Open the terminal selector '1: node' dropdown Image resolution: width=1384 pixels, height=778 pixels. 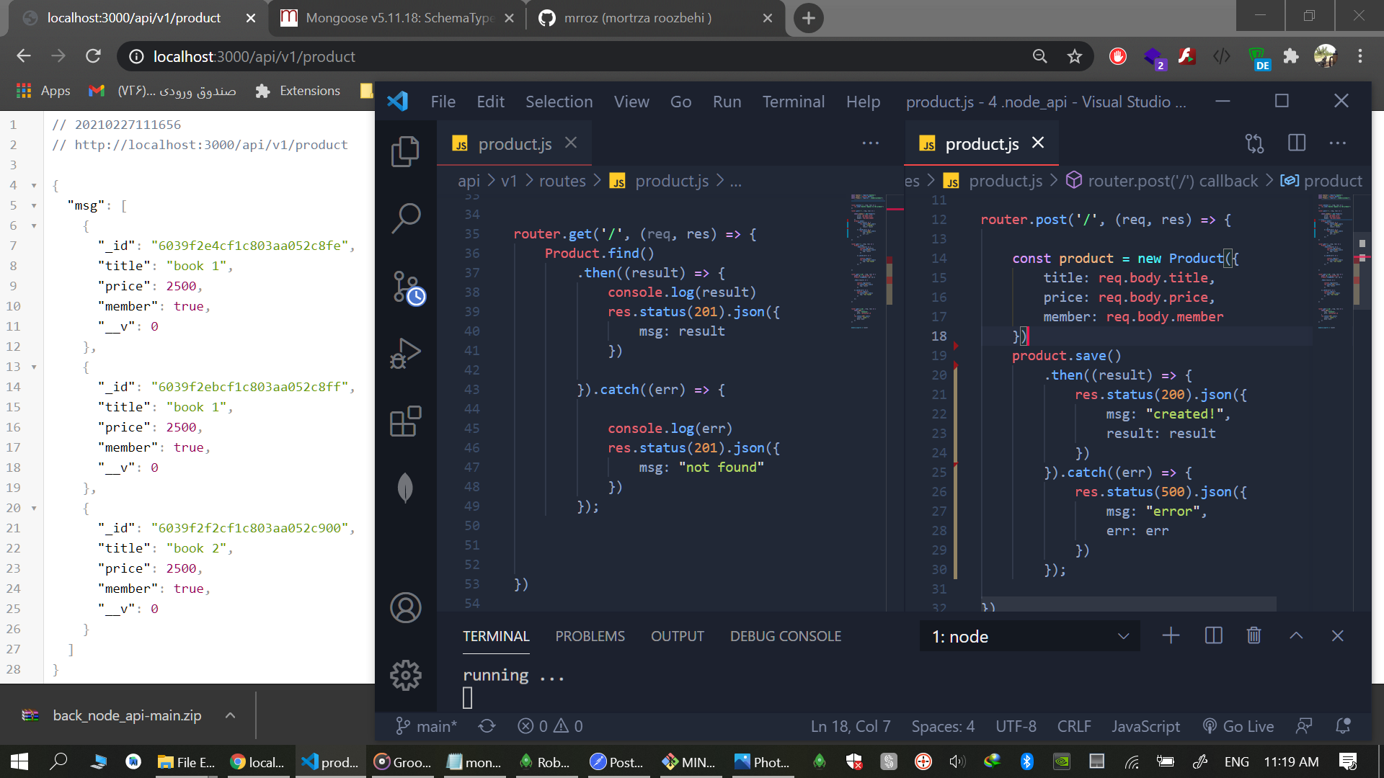pyautogui.click(x=1029, y=637)
